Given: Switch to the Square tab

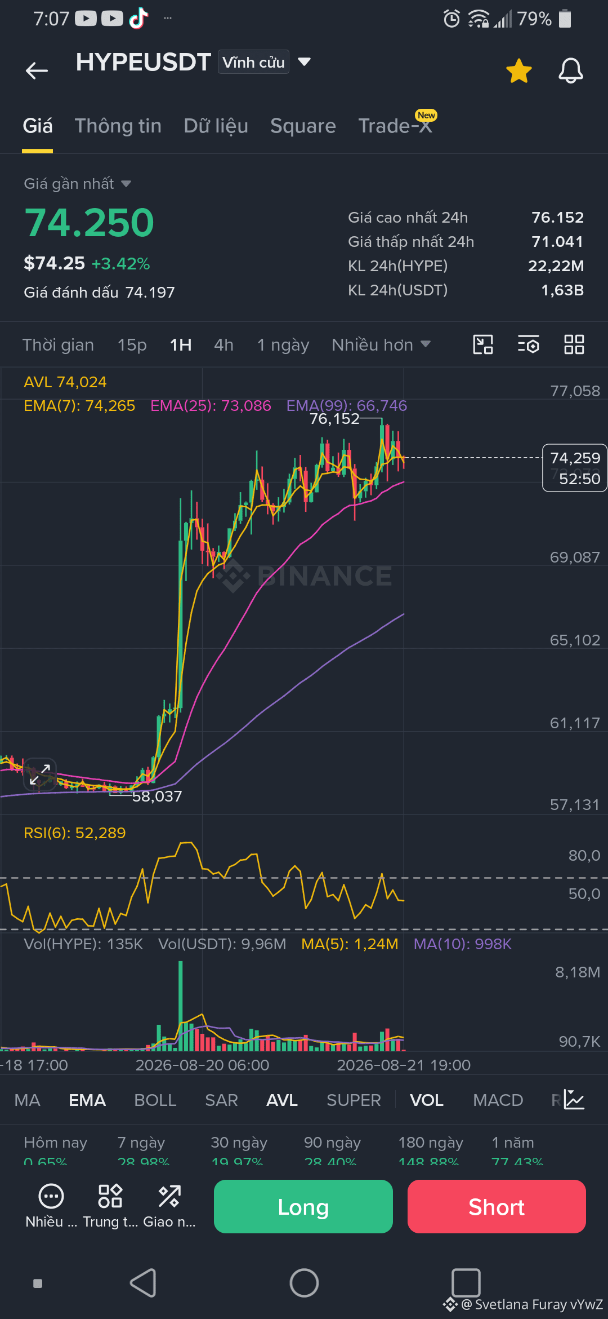Looking at the screenshot, I should pyautogui.click(x=303, y=126).
